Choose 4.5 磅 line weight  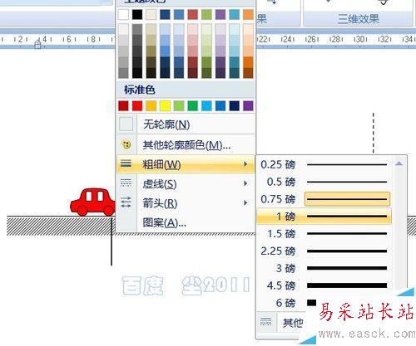[324, 285]
